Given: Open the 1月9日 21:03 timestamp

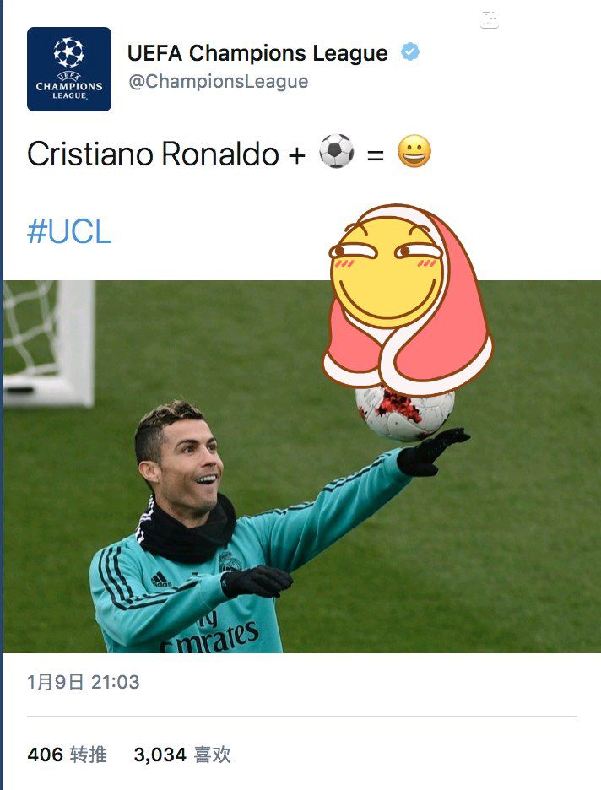Looking at the screenshot, I should [83, 682].
